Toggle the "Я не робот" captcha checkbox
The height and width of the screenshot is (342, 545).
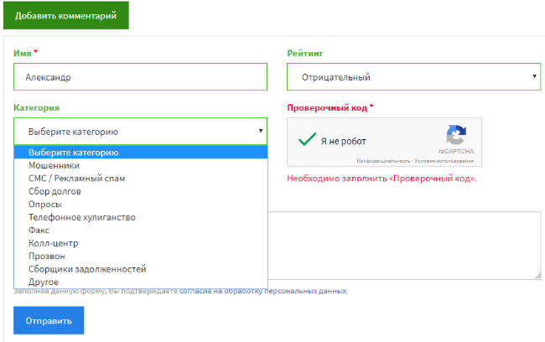(307, 141)
